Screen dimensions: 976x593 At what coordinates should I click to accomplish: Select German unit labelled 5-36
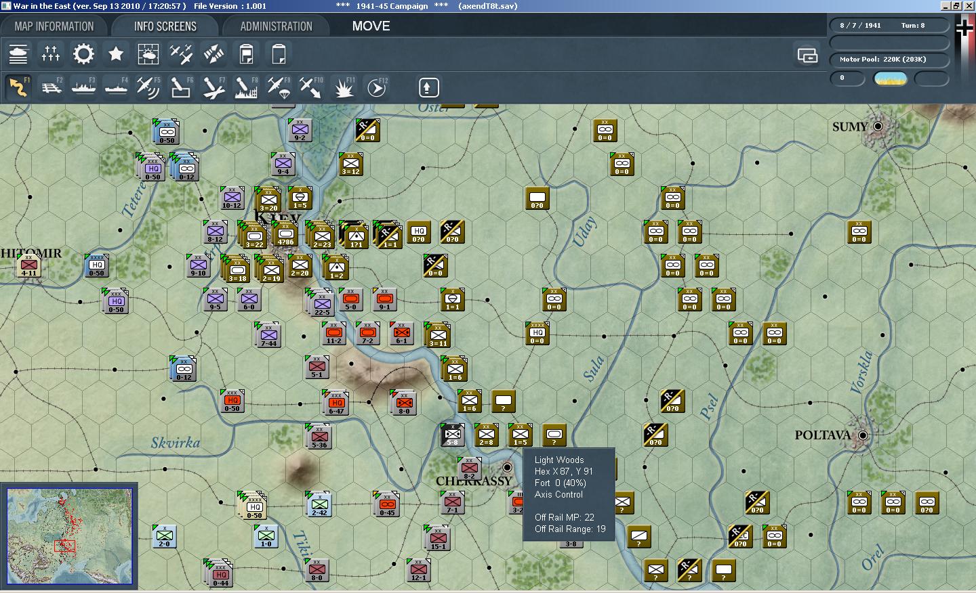pos(317,437)
